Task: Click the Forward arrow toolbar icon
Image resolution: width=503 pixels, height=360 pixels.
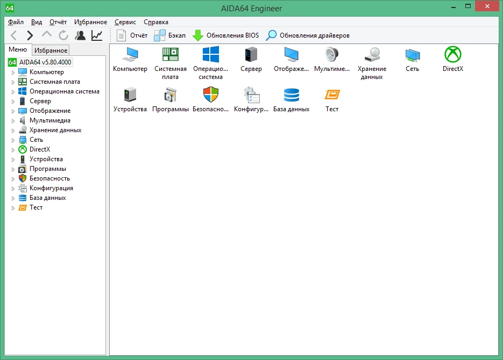Action: click(x=30, y=35)
